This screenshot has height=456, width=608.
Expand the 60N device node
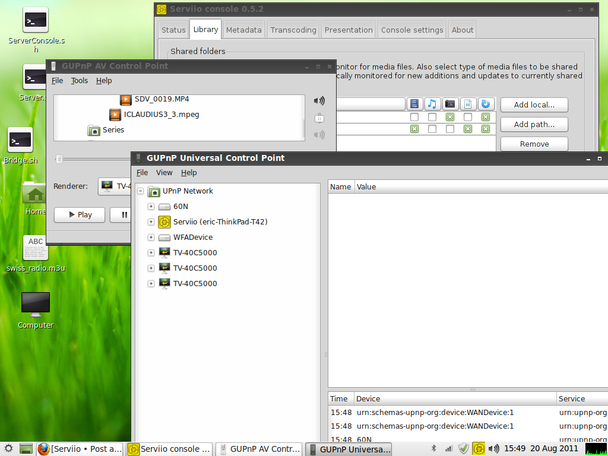pos(151,207)
